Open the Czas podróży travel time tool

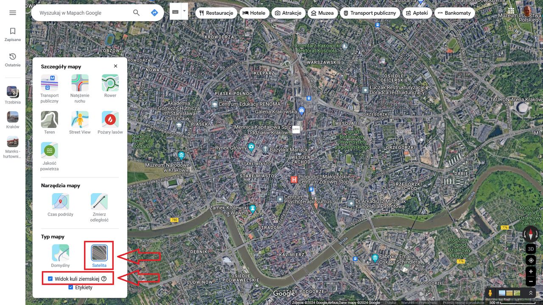[60, 205]
